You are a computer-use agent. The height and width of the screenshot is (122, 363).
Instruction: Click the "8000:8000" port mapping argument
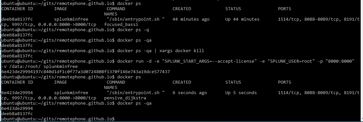click(340, 61)
